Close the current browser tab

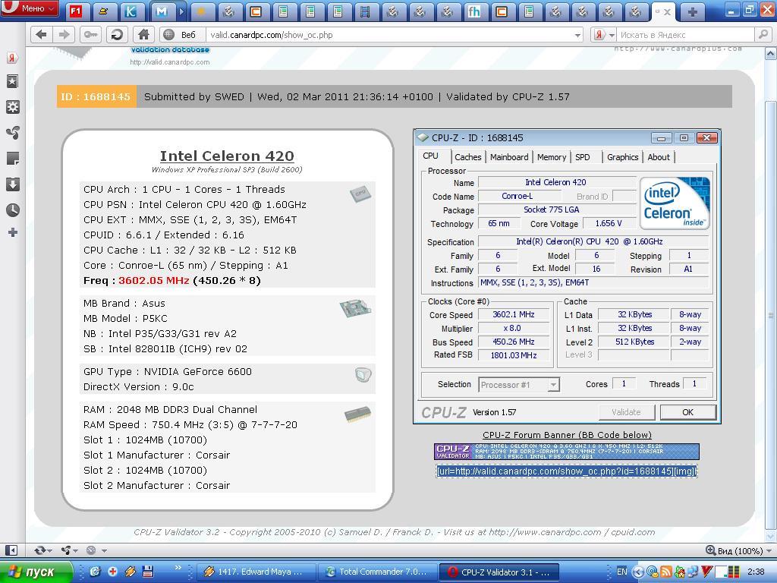pos(668,12)
